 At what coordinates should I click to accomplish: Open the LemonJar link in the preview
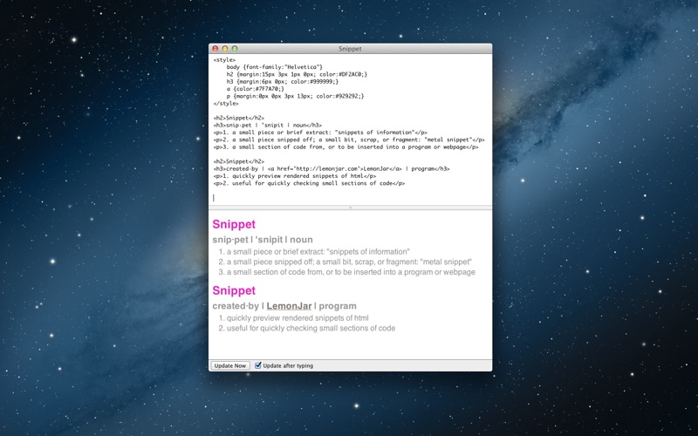(289, 306)
